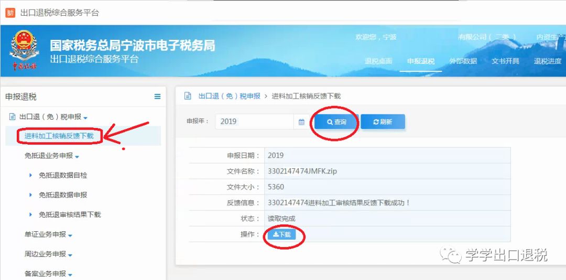566x280 pixels.
Task: Expand the 备案业务申报 dropdown arrow
Action: (x=70, y=275)
